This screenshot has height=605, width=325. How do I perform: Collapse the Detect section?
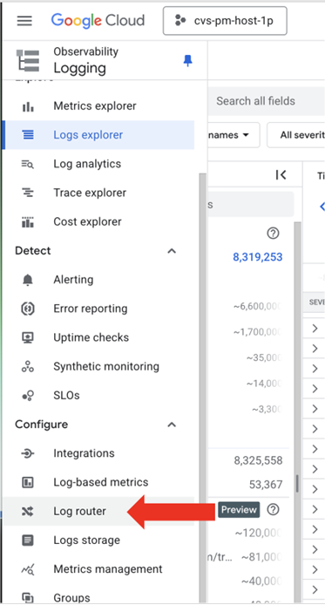click(172, 251)
